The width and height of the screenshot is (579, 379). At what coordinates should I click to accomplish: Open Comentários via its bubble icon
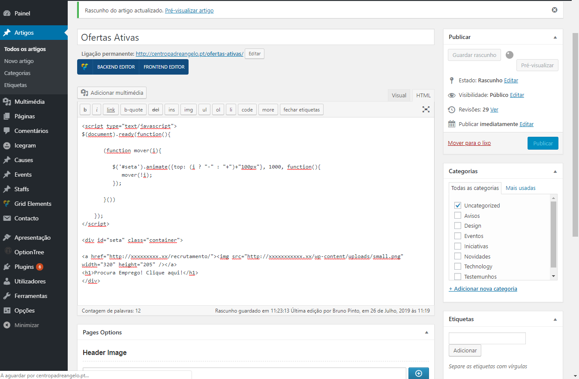(x=7, y=131)
